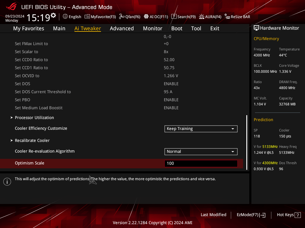Click the 44°C temperature reading
The image size is (305, 228).
pos(283,55)
